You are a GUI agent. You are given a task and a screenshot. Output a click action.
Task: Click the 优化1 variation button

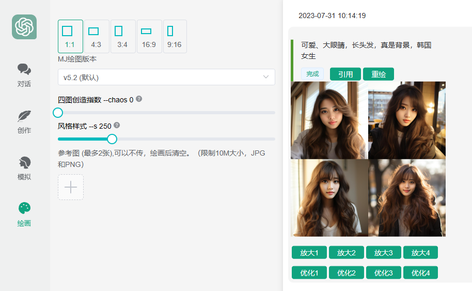point(309,272)
